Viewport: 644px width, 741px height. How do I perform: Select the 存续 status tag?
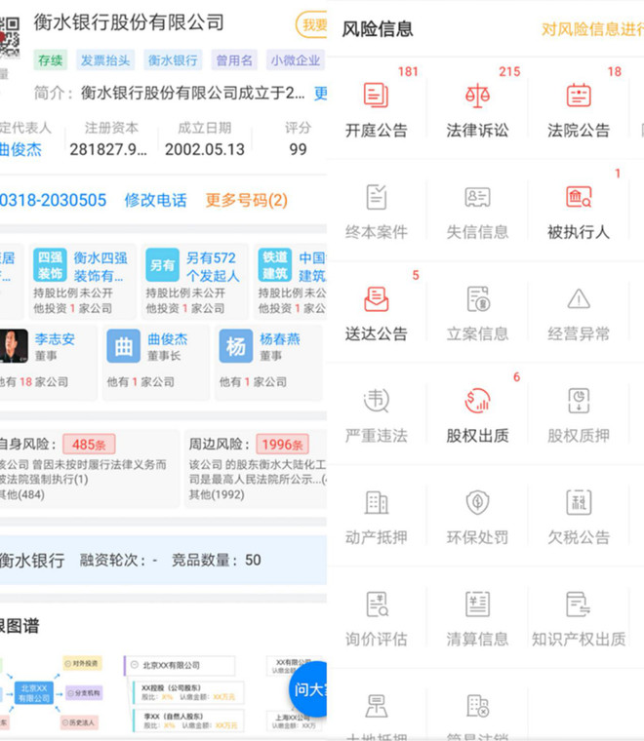50,60
